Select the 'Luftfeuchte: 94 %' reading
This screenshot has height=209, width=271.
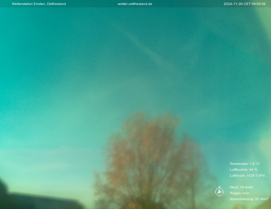click(243, 170)
